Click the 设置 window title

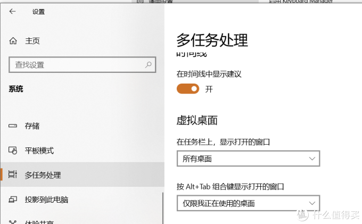tap(38, 12)
